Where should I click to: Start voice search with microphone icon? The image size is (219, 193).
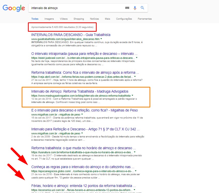tap(135, 8)
